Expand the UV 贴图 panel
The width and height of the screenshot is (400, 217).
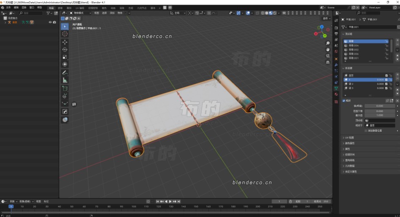[x=349, y=137]
